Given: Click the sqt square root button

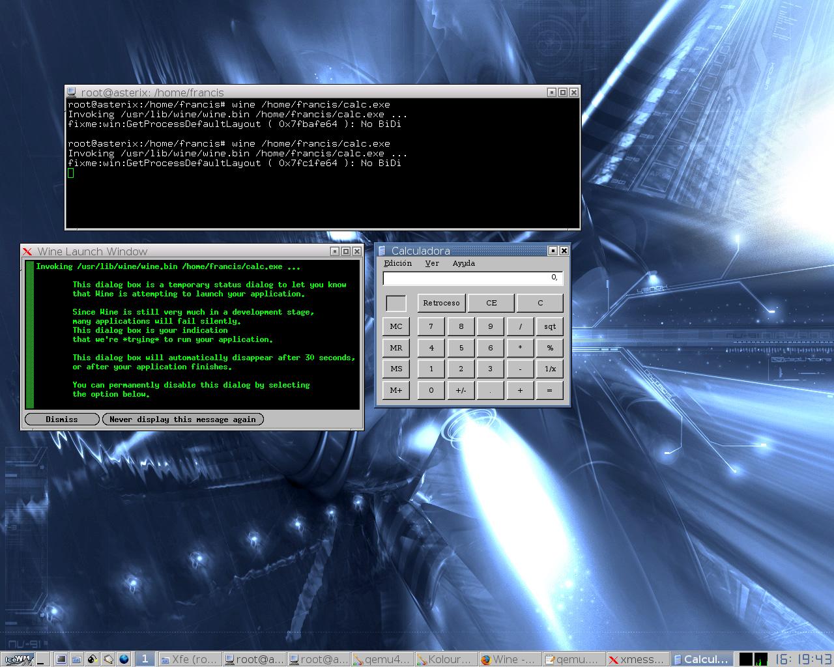Looking at the screenshot, I should click(550, 326).
